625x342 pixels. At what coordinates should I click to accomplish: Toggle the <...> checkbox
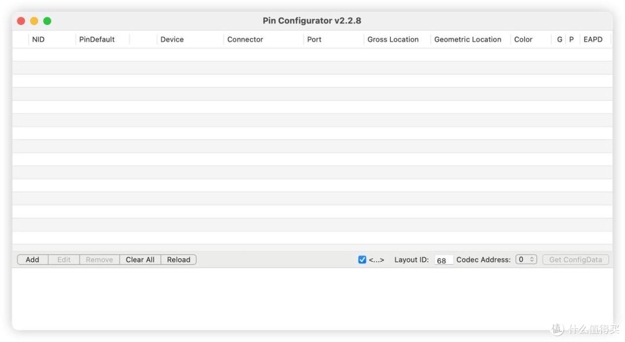point(362,260)
